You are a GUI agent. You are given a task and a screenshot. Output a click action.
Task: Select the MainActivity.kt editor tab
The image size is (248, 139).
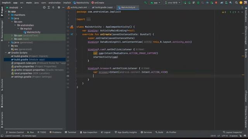coord(128,7)
